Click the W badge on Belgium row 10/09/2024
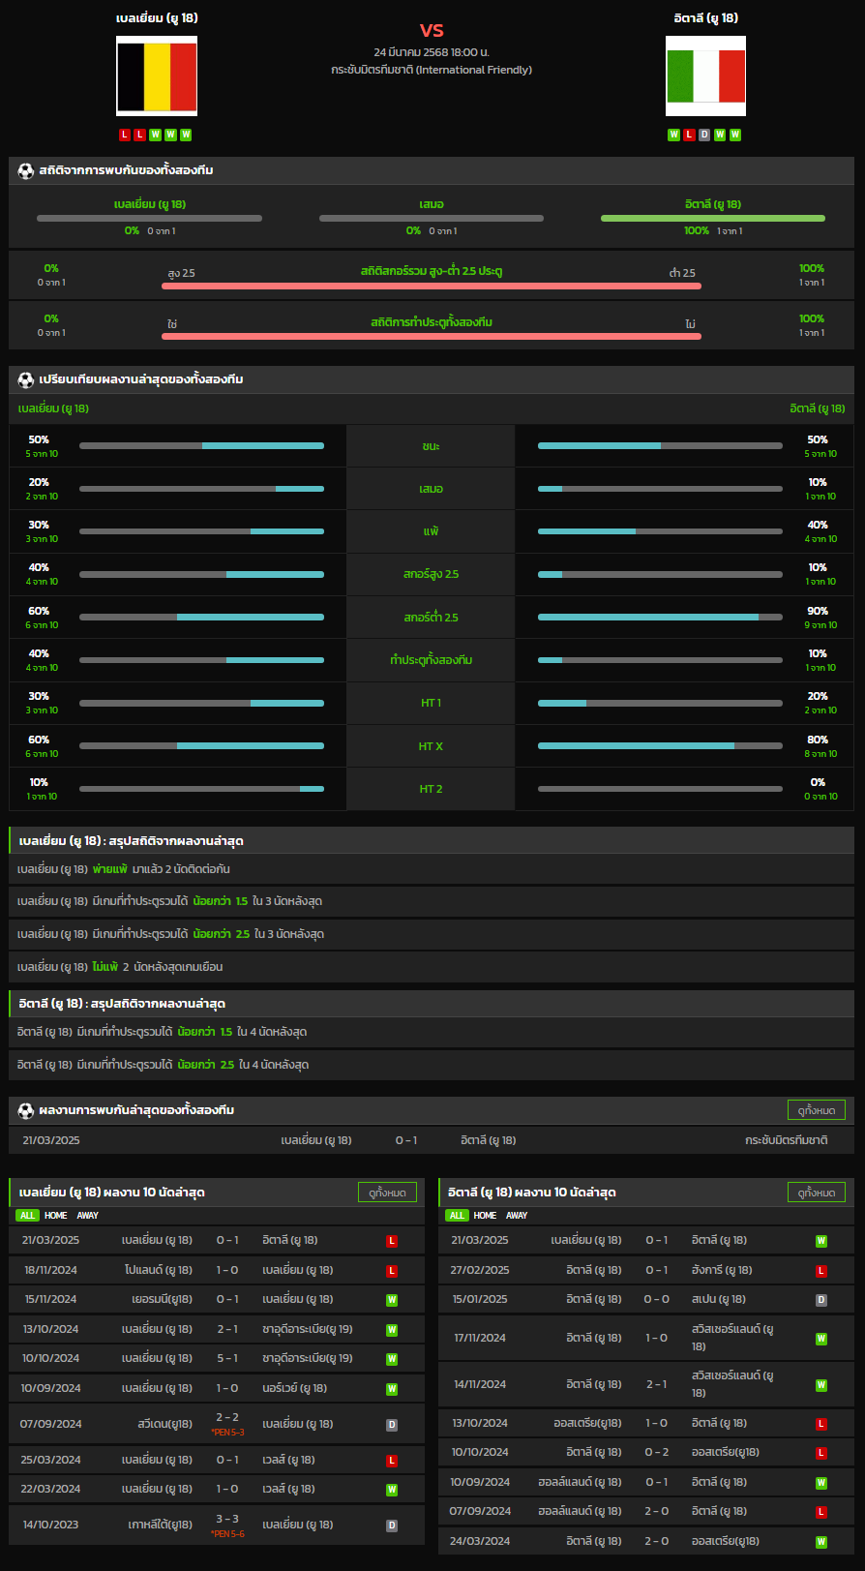This screenshot has width=865, height=1571. tap(392, 1389)
